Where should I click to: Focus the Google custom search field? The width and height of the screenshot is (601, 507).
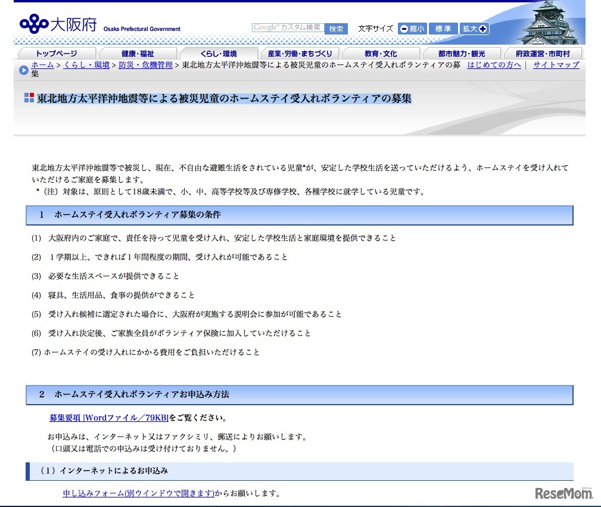[288, 28]
